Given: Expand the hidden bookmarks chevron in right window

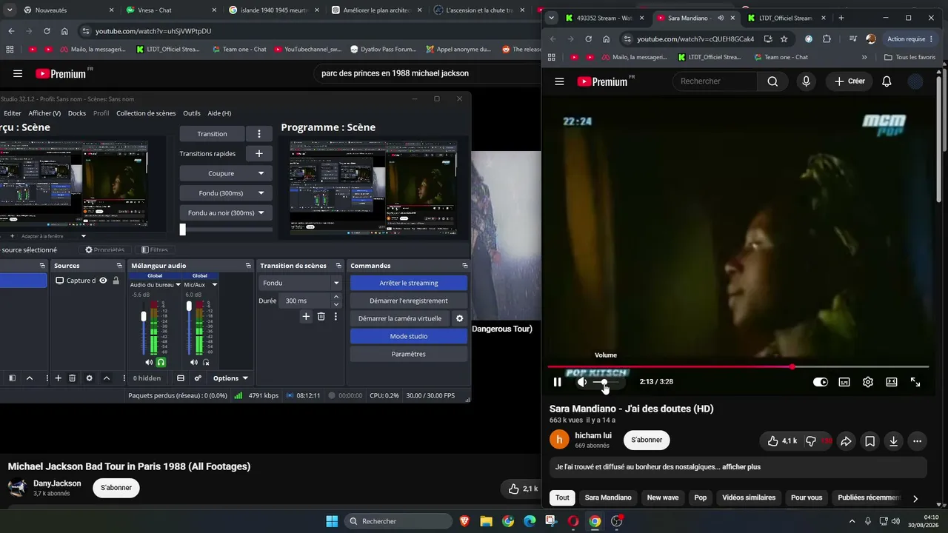Looking at the screenshot, I should coord(864,57).
